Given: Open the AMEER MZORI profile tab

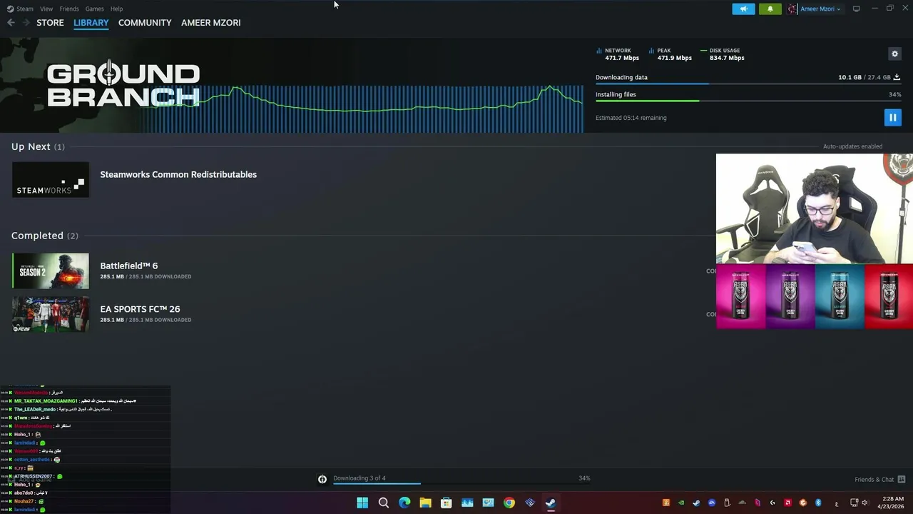Looking at the screenshot, I should [210, 23].
